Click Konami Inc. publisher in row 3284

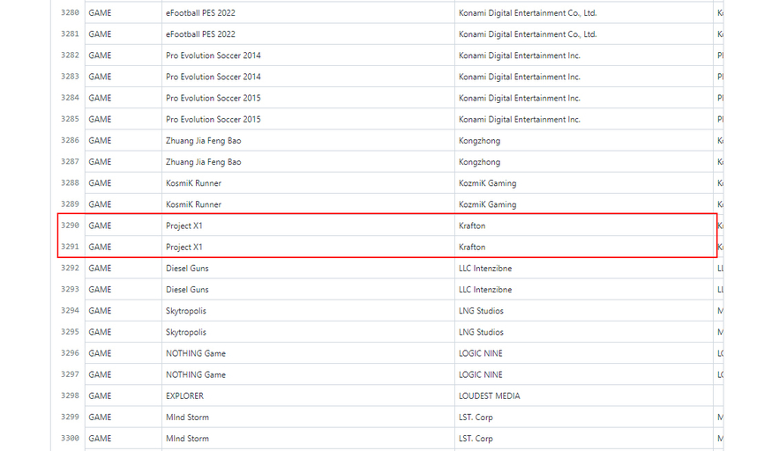tap(520, 99)
